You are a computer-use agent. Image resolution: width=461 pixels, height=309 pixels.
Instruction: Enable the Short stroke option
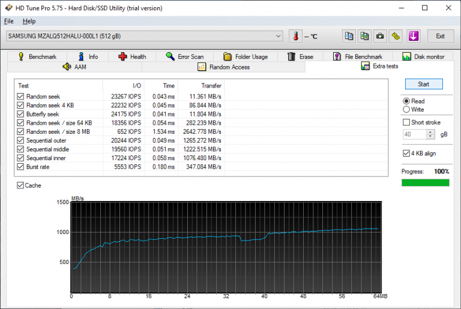(407, 122)
